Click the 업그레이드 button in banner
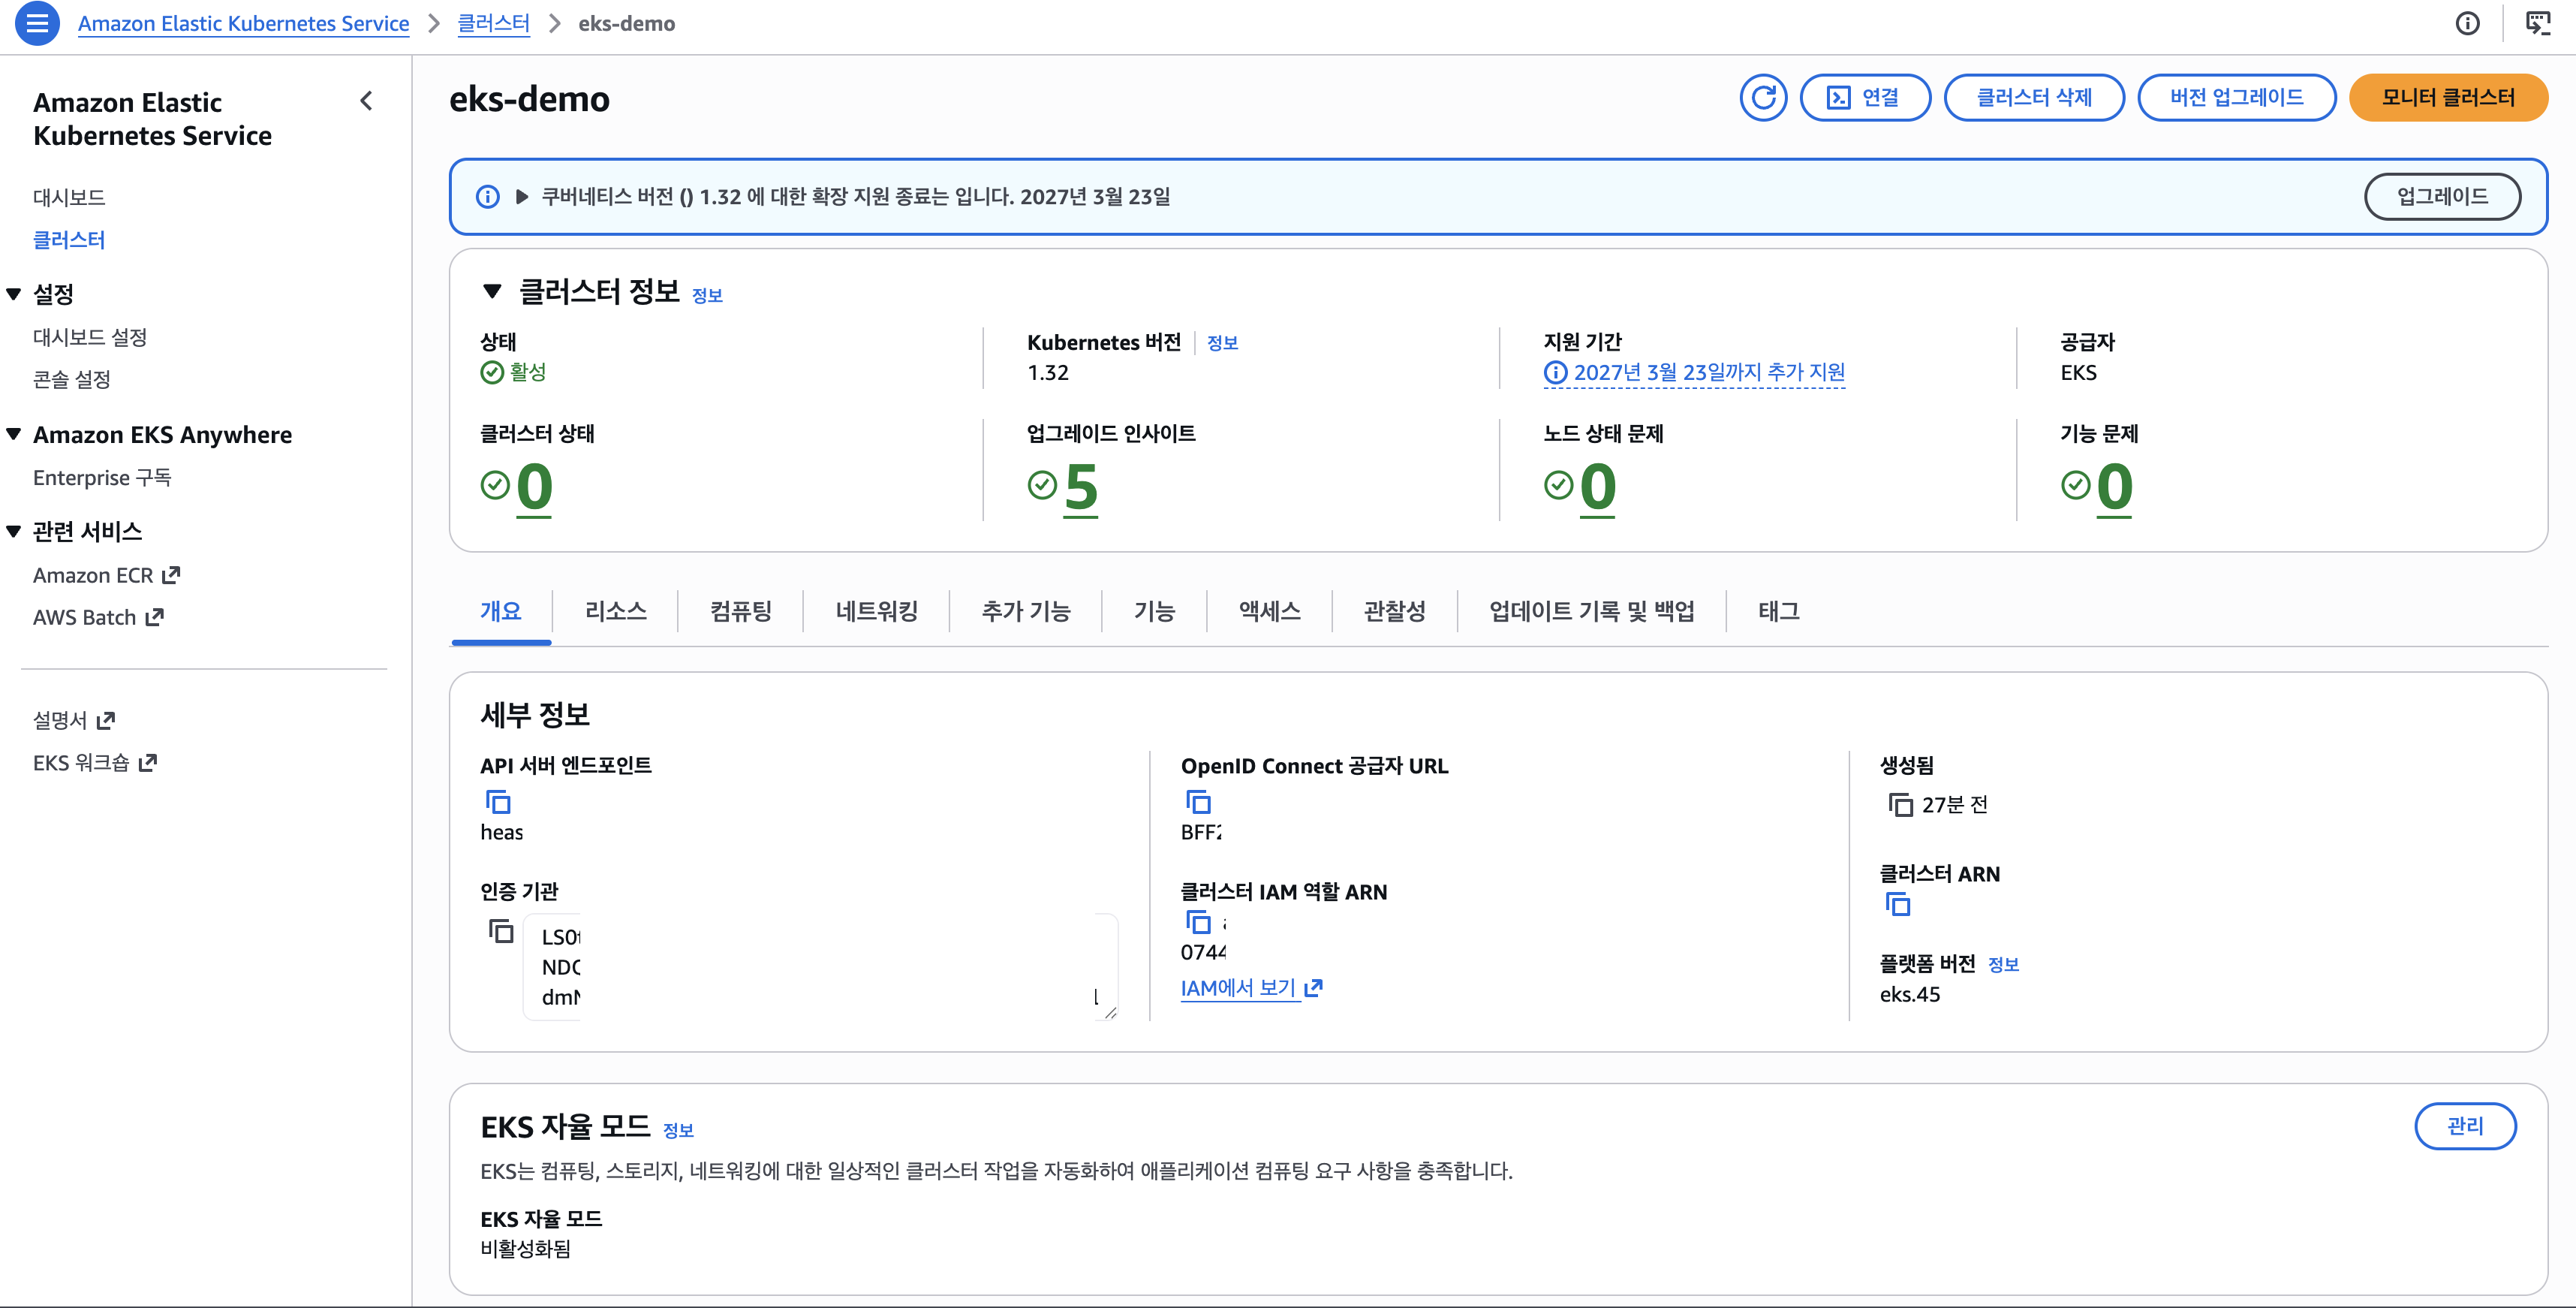This screenshot has height=1308, width=2576. tap(2442, 197)
